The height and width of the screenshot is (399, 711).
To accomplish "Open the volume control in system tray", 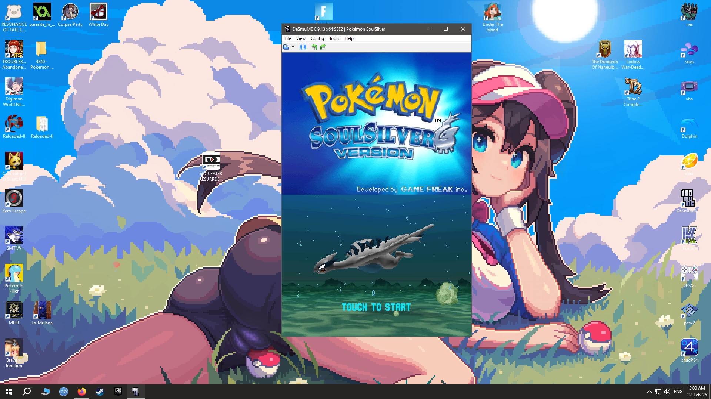I will (x=667, y=392).
